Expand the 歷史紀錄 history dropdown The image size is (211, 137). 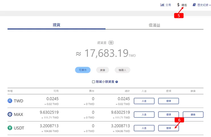coord(202,5)
